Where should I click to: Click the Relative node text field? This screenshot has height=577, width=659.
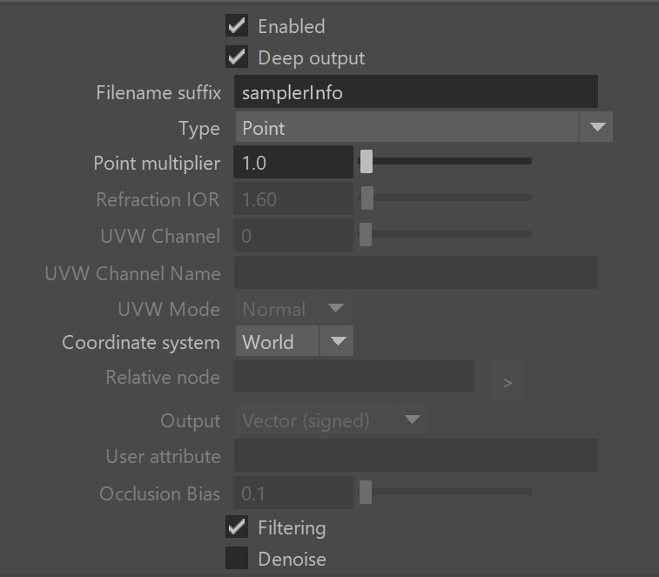click(354, 376)
